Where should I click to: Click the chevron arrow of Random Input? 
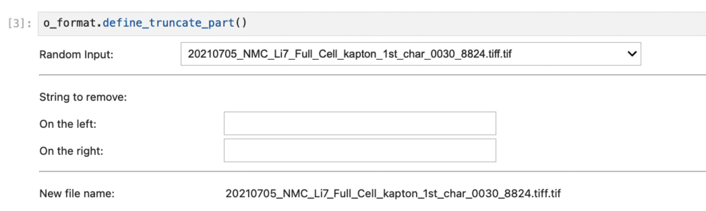[632, 54]
